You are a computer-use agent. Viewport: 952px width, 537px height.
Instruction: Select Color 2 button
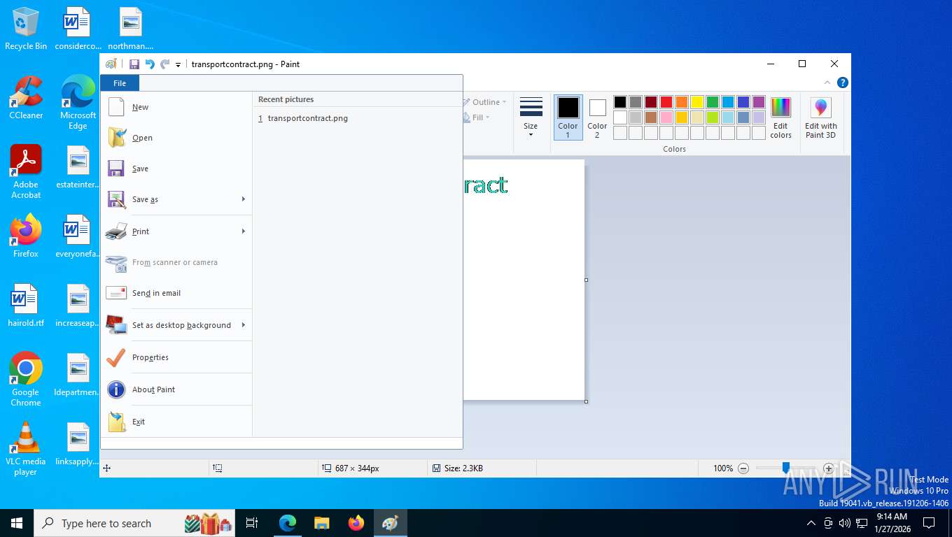tap(597, 117)
